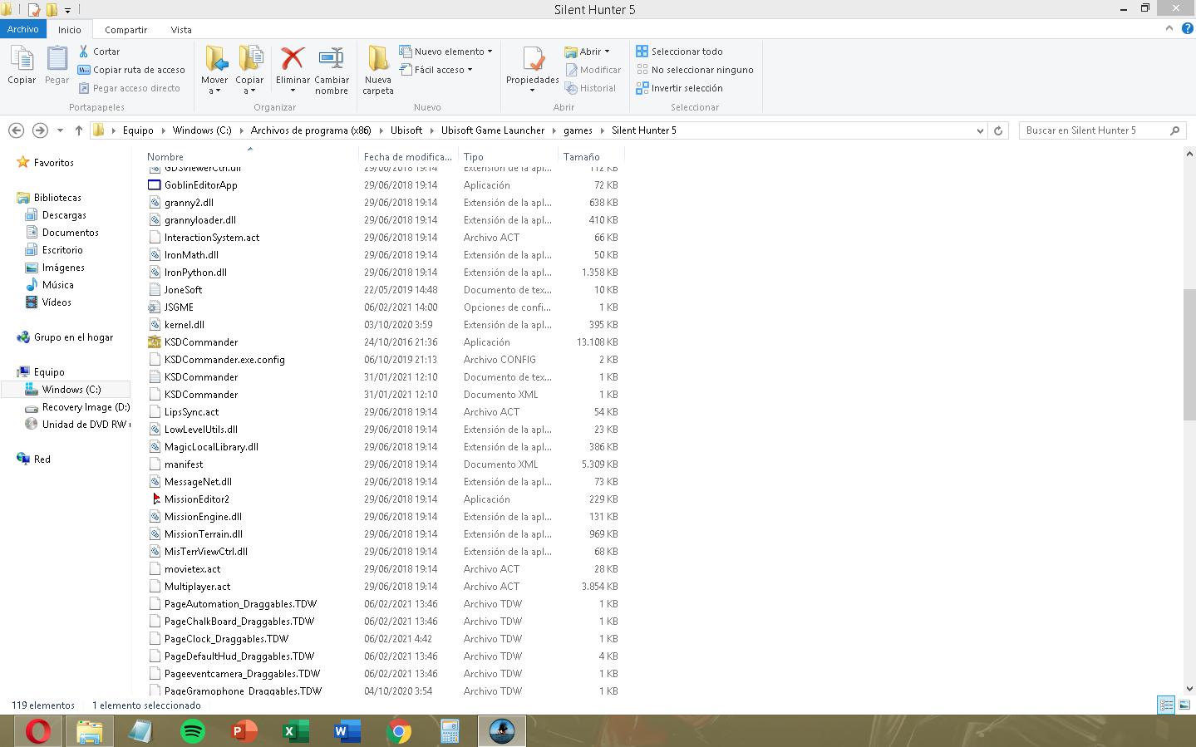Expand the Nuevo elemento dropdown

[x=446, y=52]
